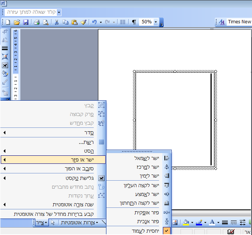The width and height of the screenshot is (252, 235).
Task: Choose 'קבע ברירות מחדל של צורה אוטומטית'
Action: click(x=53, y=214)
